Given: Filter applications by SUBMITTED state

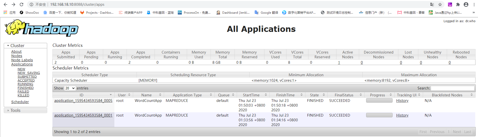Looking at the screenshot, I should click(27, 77).
